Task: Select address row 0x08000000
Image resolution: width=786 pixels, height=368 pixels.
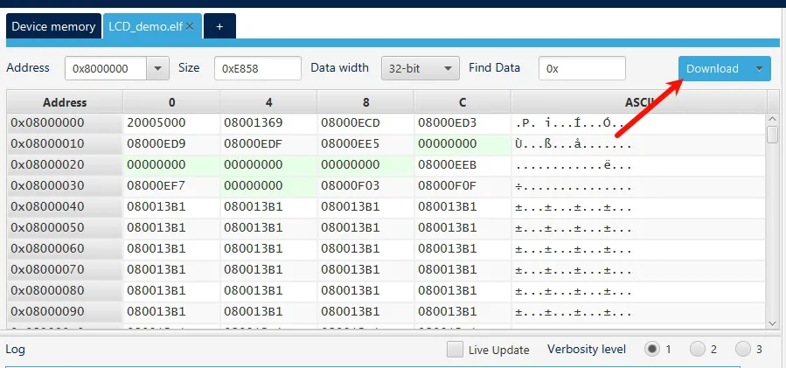Action: coord(65,123)
